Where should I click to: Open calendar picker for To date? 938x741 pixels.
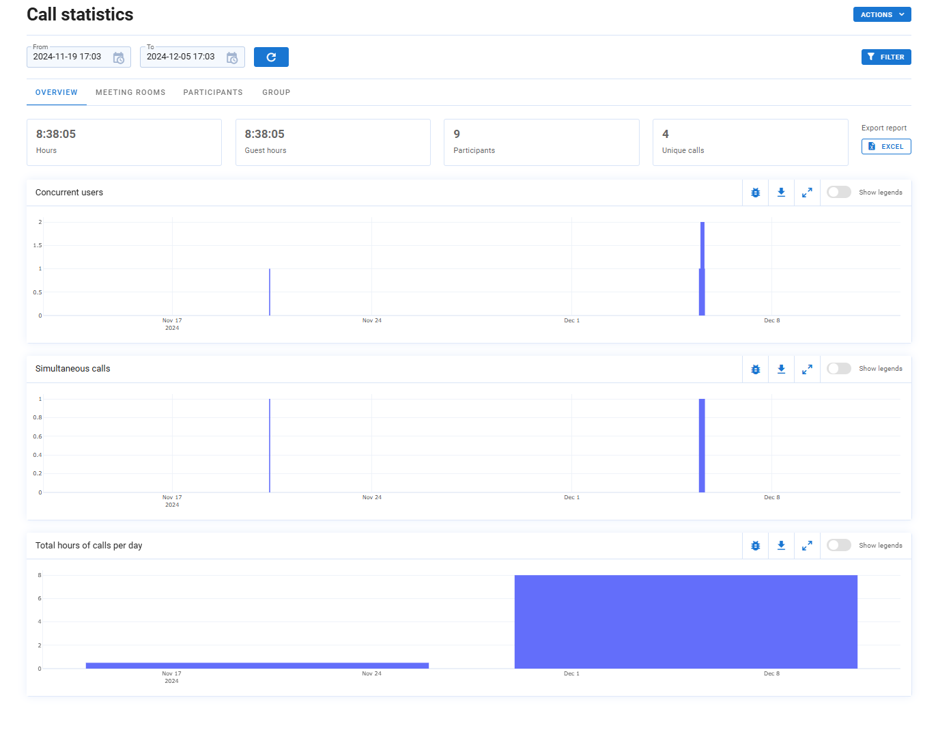[x=232, y=58]
